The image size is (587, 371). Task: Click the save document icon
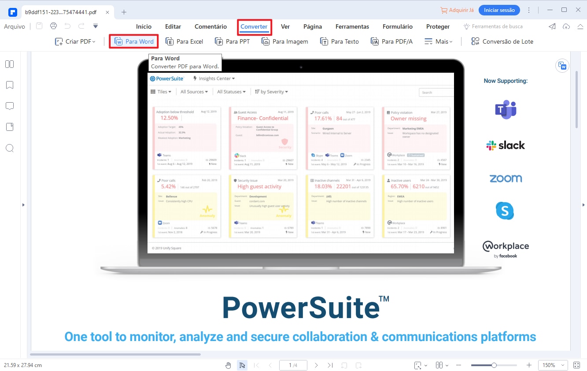coord(39,26)
